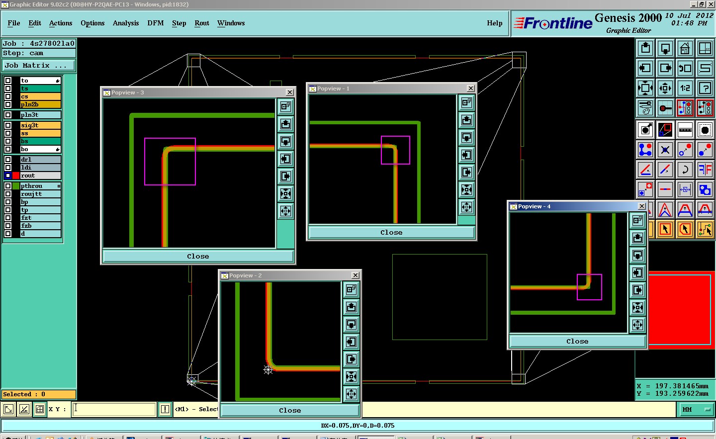Click the red color swatch of rout layer
The height and width of the screenshot is (439, 716).
tap(16, 176)
